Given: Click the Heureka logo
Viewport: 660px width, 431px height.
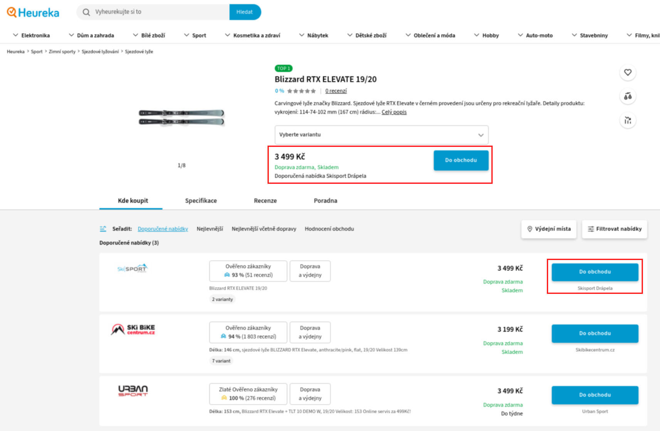Looking at the screenshot, I should 33,12.
